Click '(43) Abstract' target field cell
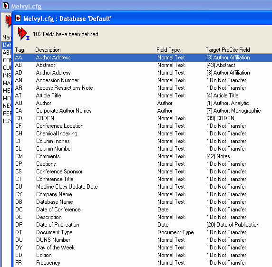 pyautogui.click(x=221, y=65)
